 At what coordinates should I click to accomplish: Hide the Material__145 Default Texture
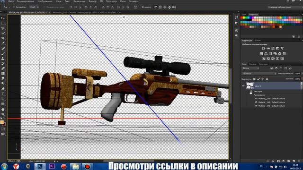coord(256,102)
